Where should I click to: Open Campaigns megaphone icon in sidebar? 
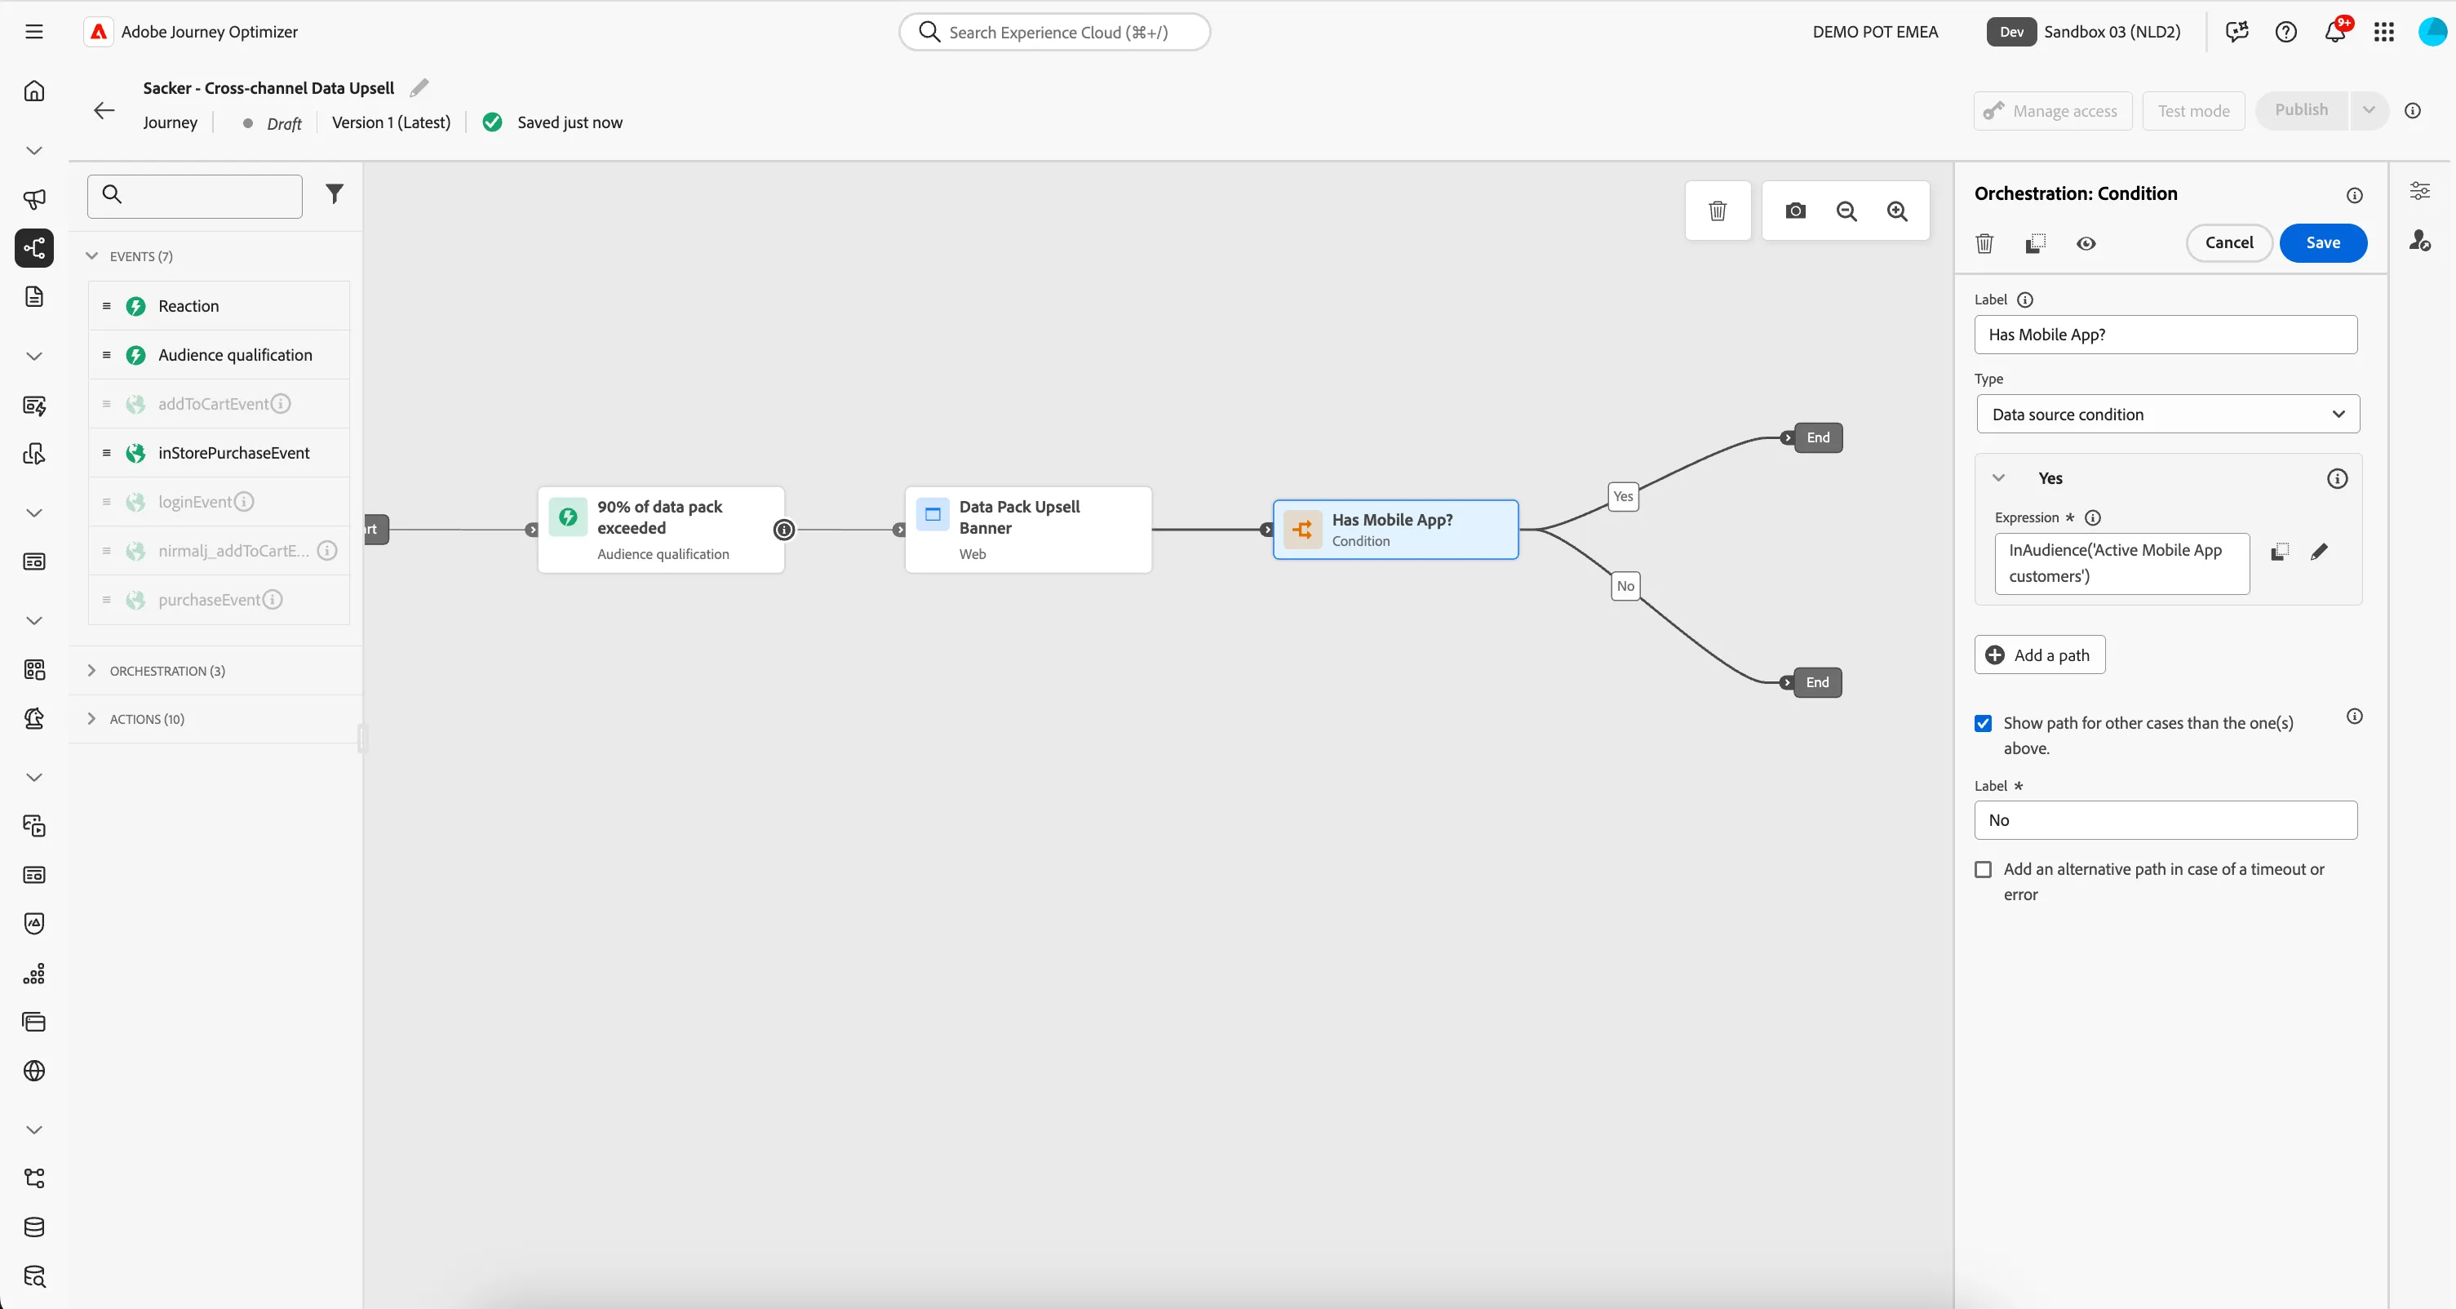click(34, 199)
